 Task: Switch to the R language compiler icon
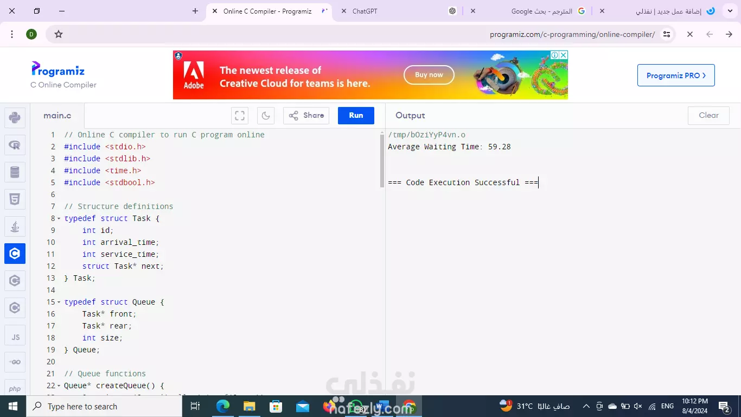(15, 145)
